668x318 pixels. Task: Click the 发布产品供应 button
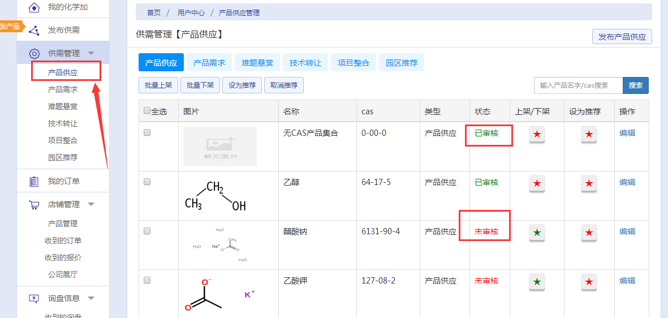coord(622,37)
